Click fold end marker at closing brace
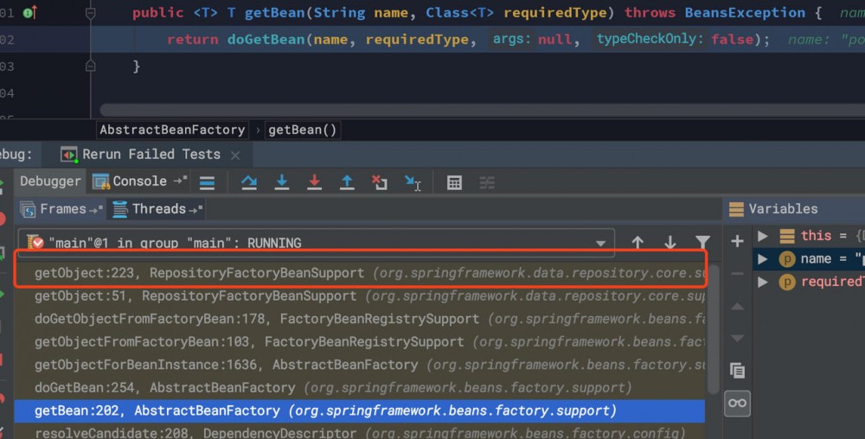865x439 pixels. coord(91,66)
